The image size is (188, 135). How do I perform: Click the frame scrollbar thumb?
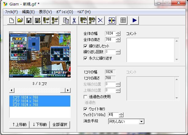point(63,90)
